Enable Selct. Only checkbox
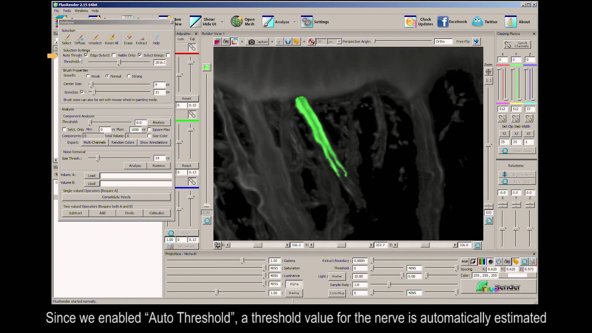This screenshot has height=333, width=592. [64, 129]
